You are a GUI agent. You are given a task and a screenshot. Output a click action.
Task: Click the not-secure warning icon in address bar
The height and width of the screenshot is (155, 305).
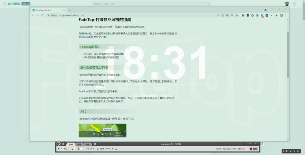[48, 15]
